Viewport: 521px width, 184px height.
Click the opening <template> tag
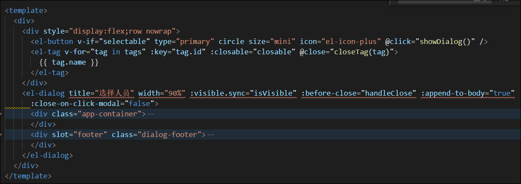coord(26,11)
